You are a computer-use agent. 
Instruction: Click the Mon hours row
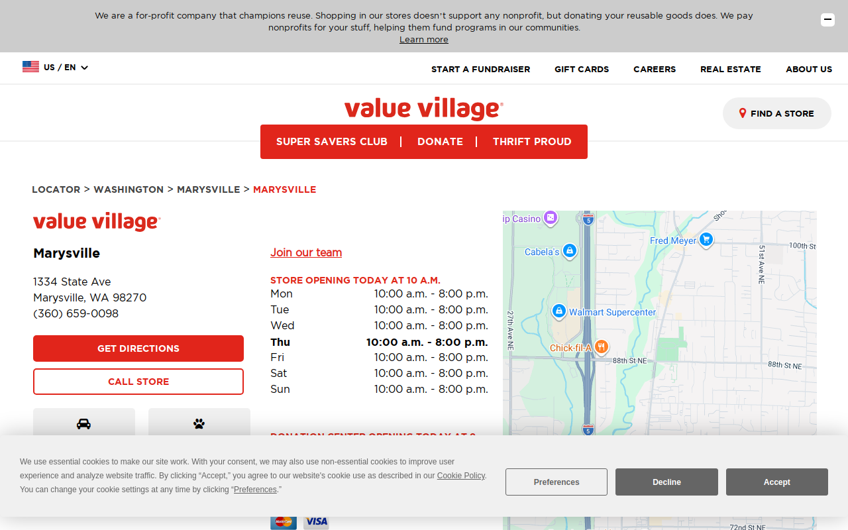coord(379,294)
